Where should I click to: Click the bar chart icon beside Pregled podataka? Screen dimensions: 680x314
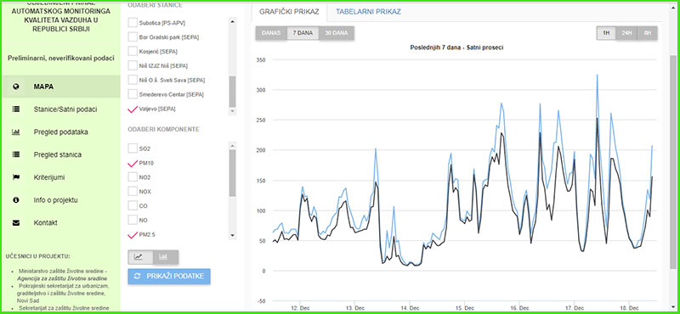[16, 132]
